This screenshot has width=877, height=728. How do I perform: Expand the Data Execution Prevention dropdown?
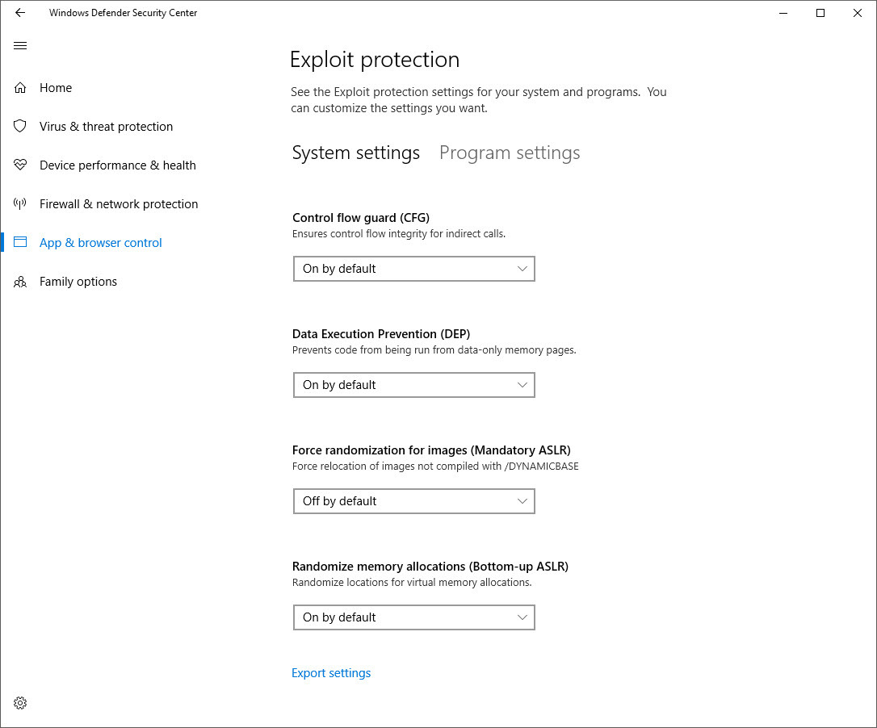tap(413, 385)
